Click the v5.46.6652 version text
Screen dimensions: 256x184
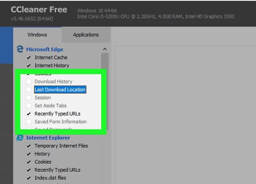32,19
